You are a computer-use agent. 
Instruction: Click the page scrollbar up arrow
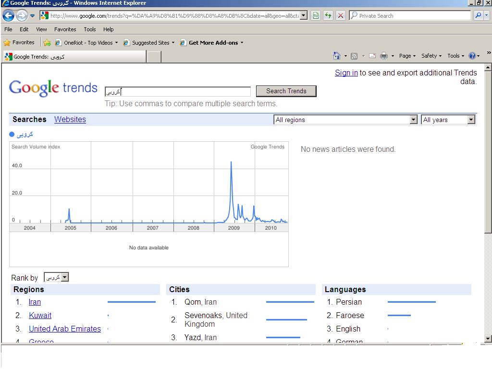(488, 67)
